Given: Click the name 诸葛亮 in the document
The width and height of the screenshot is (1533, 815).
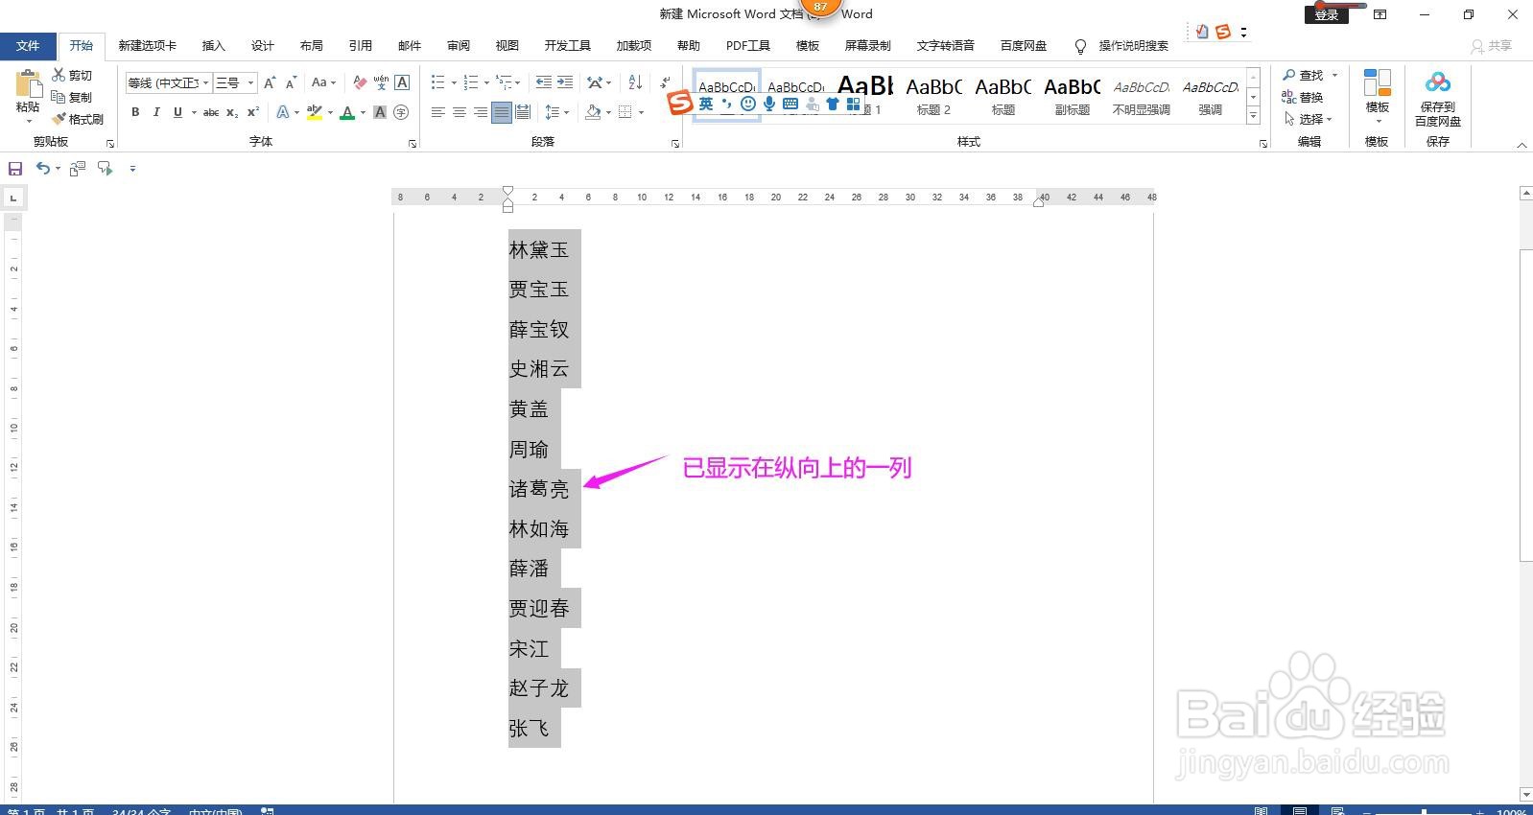Looking at the screenshot, I should tap(539, 489).
